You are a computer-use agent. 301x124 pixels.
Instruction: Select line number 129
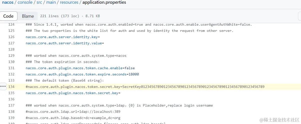point(11,56)
